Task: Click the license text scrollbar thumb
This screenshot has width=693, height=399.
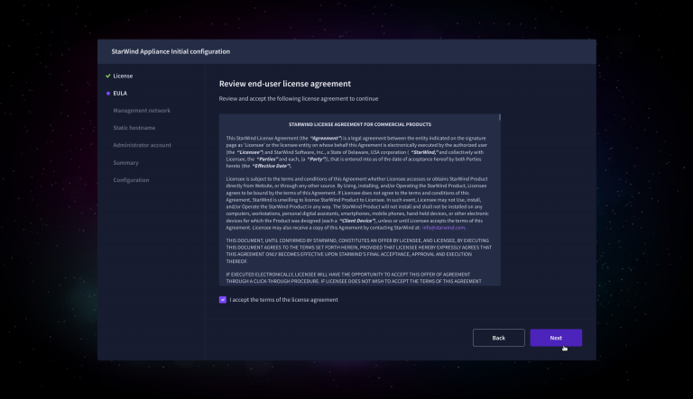Action: pyautogui.click(x=500, y=117)
